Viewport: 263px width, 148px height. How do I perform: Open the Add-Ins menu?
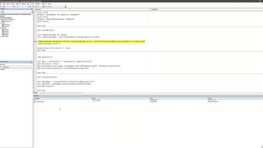click(x=38, y=4)
